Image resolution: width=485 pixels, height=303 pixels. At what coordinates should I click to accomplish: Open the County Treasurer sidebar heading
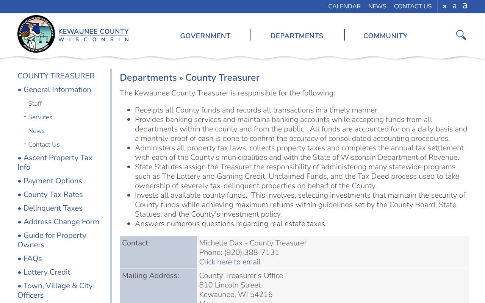[x=56, y=76]
